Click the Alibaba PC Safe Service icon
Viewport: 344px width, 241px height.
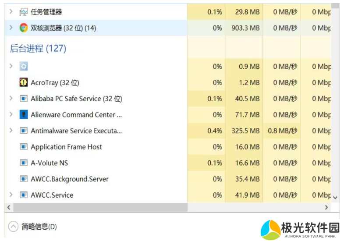[24, 99]
